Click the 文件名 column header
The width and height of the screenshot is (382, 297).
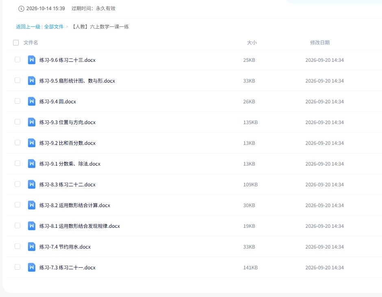(x=31, y=43)
